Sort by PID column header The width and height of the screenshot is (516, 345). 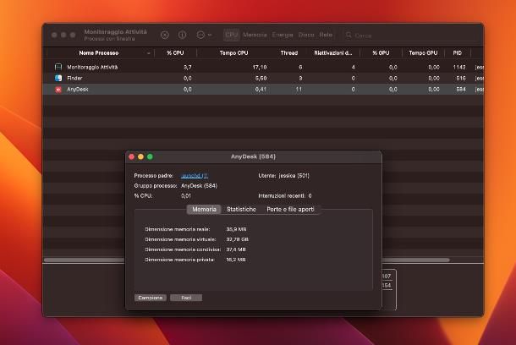point(457,53)
